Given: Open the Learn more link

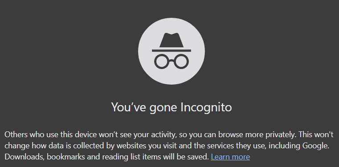Looking at the screenshot, I should coord(230,157).
